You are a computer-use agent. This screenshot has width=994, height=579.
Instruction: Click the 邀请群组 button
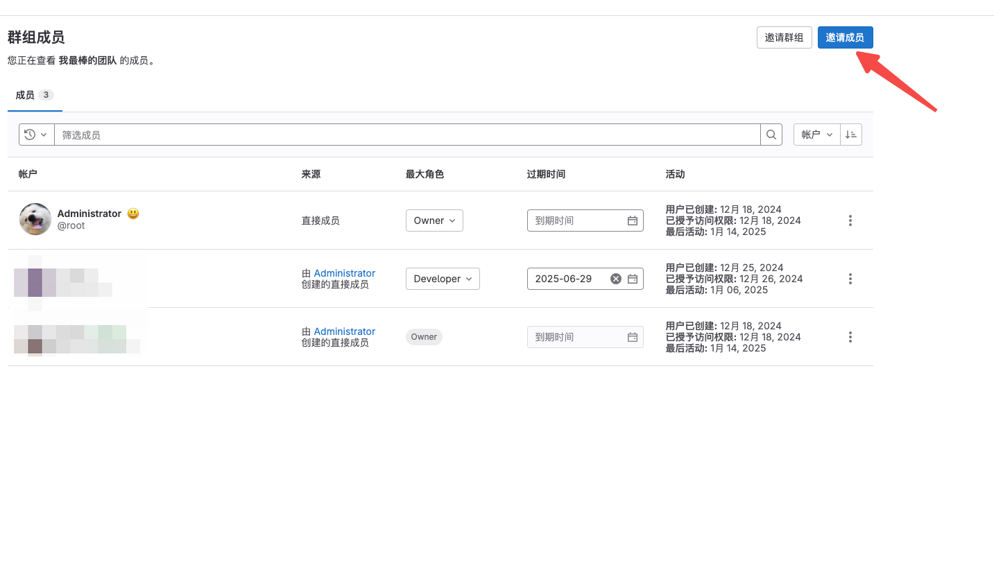[x=784, y=37]
